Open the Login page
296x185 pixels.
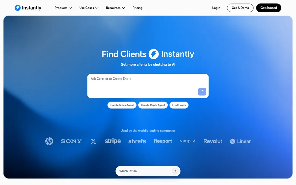click(216, 8)
